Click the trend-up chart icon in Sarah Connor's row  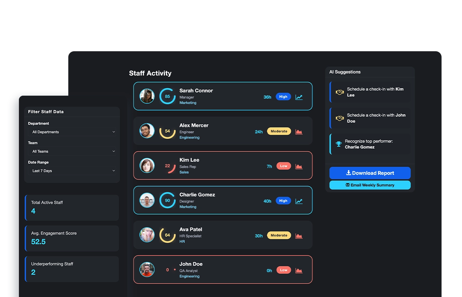[x=299, y=97]
